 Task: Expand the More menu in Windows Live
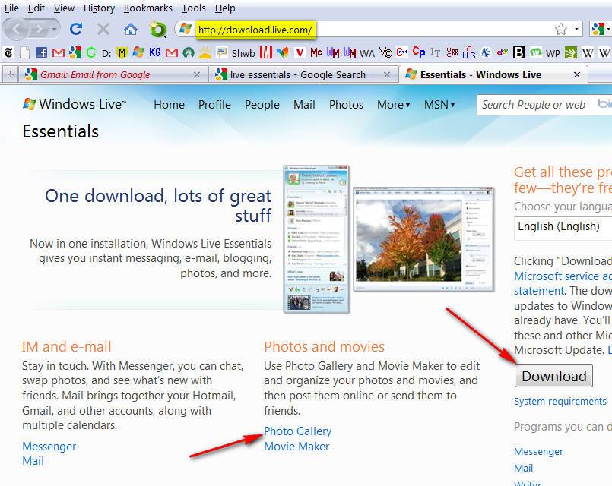394,105
